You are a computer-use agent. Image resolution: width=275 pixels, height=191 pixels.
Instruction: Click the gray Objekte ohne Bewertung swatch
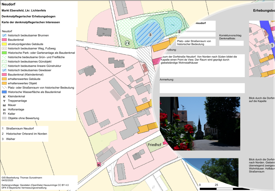(4, 118)
